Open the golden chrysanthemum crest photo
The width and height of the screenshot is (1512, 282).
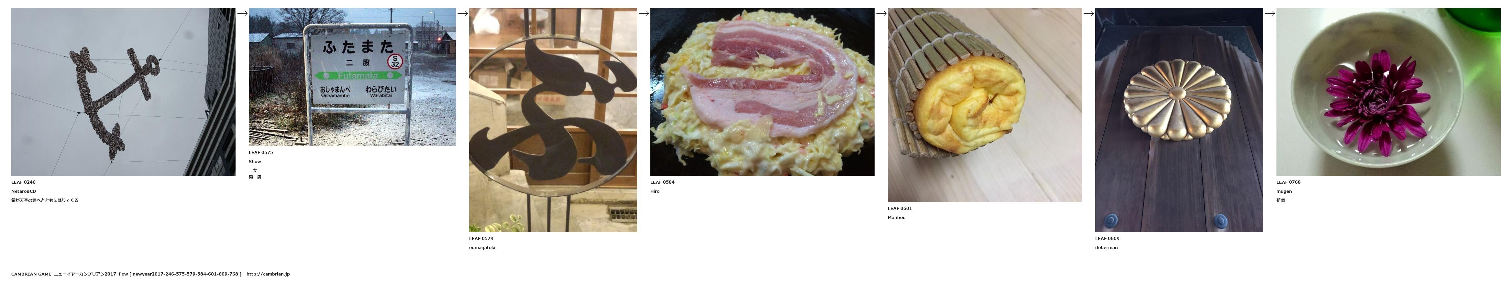(x=1179, y=120)
